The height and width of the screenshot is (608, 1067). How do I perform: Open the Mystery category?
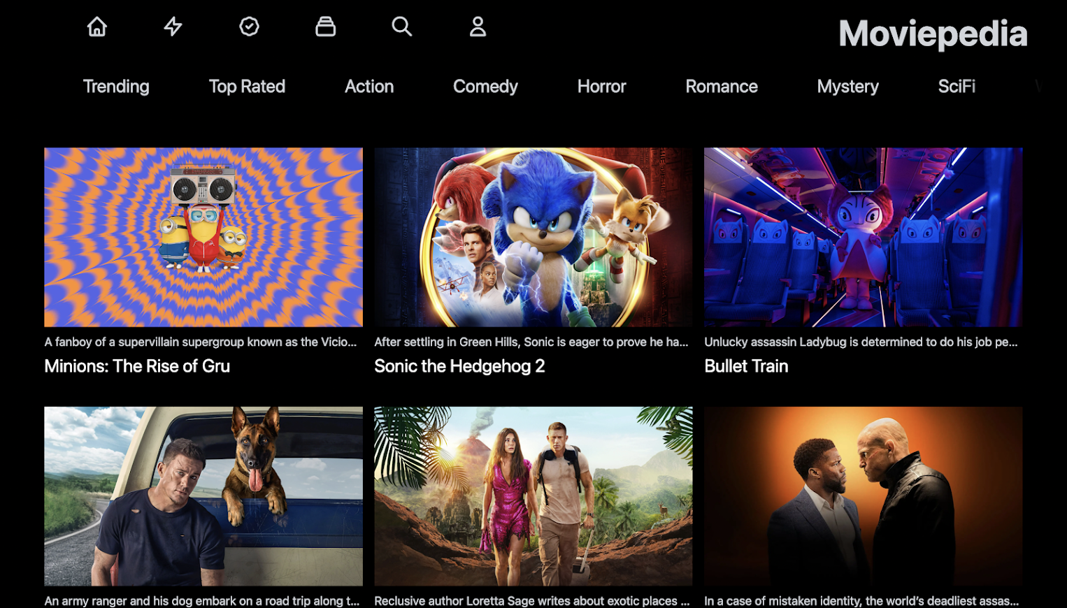tap(847, 87)
